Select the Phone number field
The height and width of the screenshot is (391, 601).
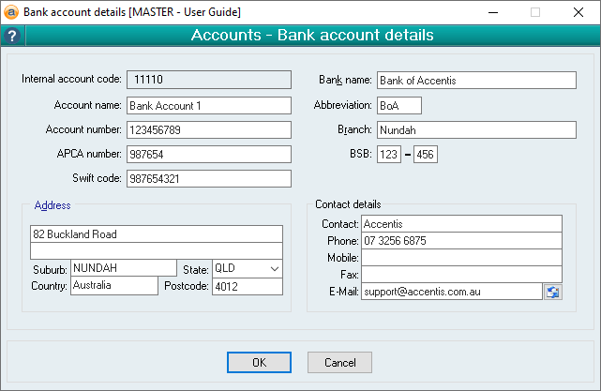(x=461, y=241)
